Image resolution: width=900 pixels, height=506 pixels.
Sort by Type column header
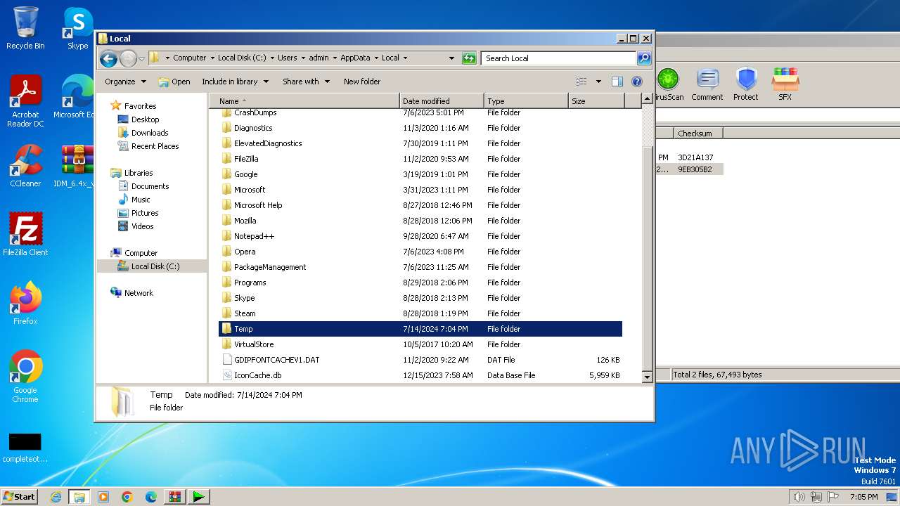coord(526,101)
